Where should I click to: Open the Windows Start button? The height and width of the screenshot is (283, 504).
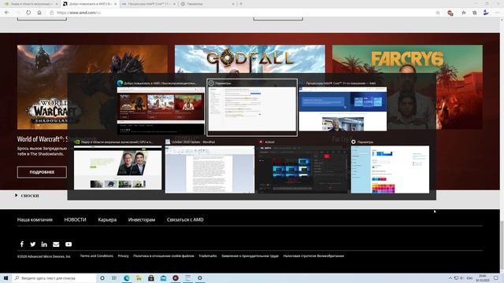6,277
